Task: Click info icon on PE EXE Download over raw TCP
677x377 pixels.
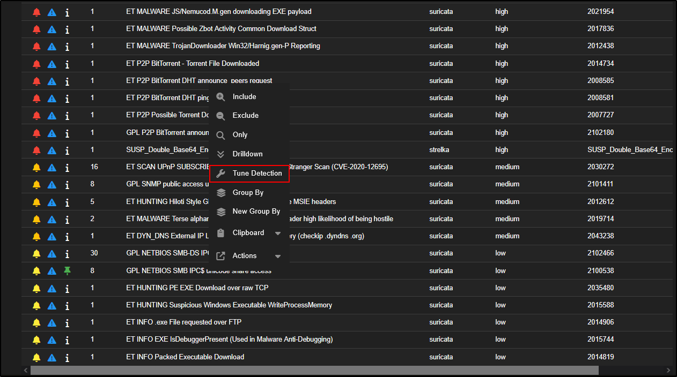Action: [67, 288]
